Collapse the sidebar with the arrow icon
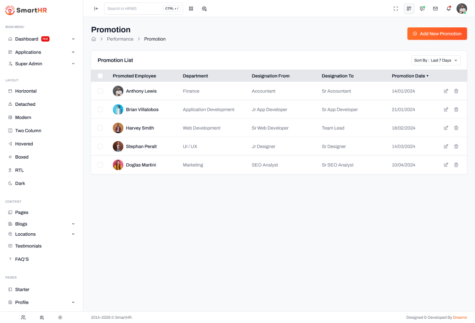The width and height of the screenshot is (475, 323). point(96,8)
